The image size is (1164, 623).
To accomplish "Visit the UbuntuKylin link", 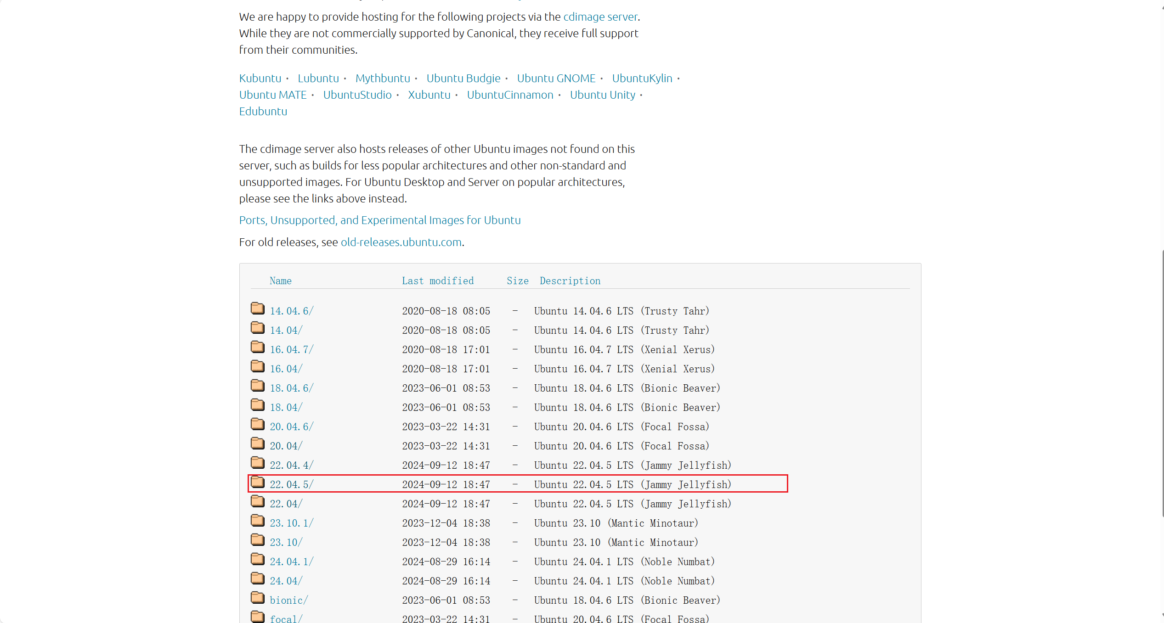I will [642, 79].
